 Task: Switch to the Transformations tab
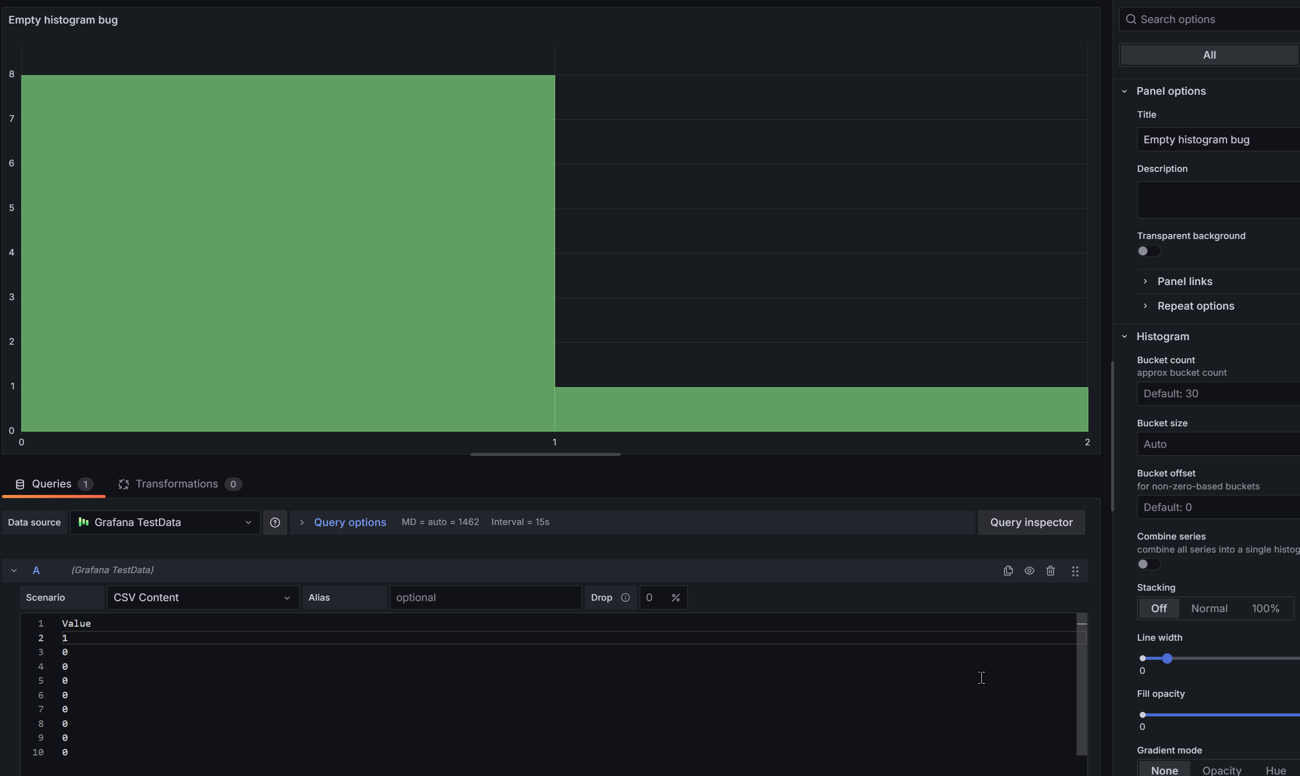click(180, 484)
